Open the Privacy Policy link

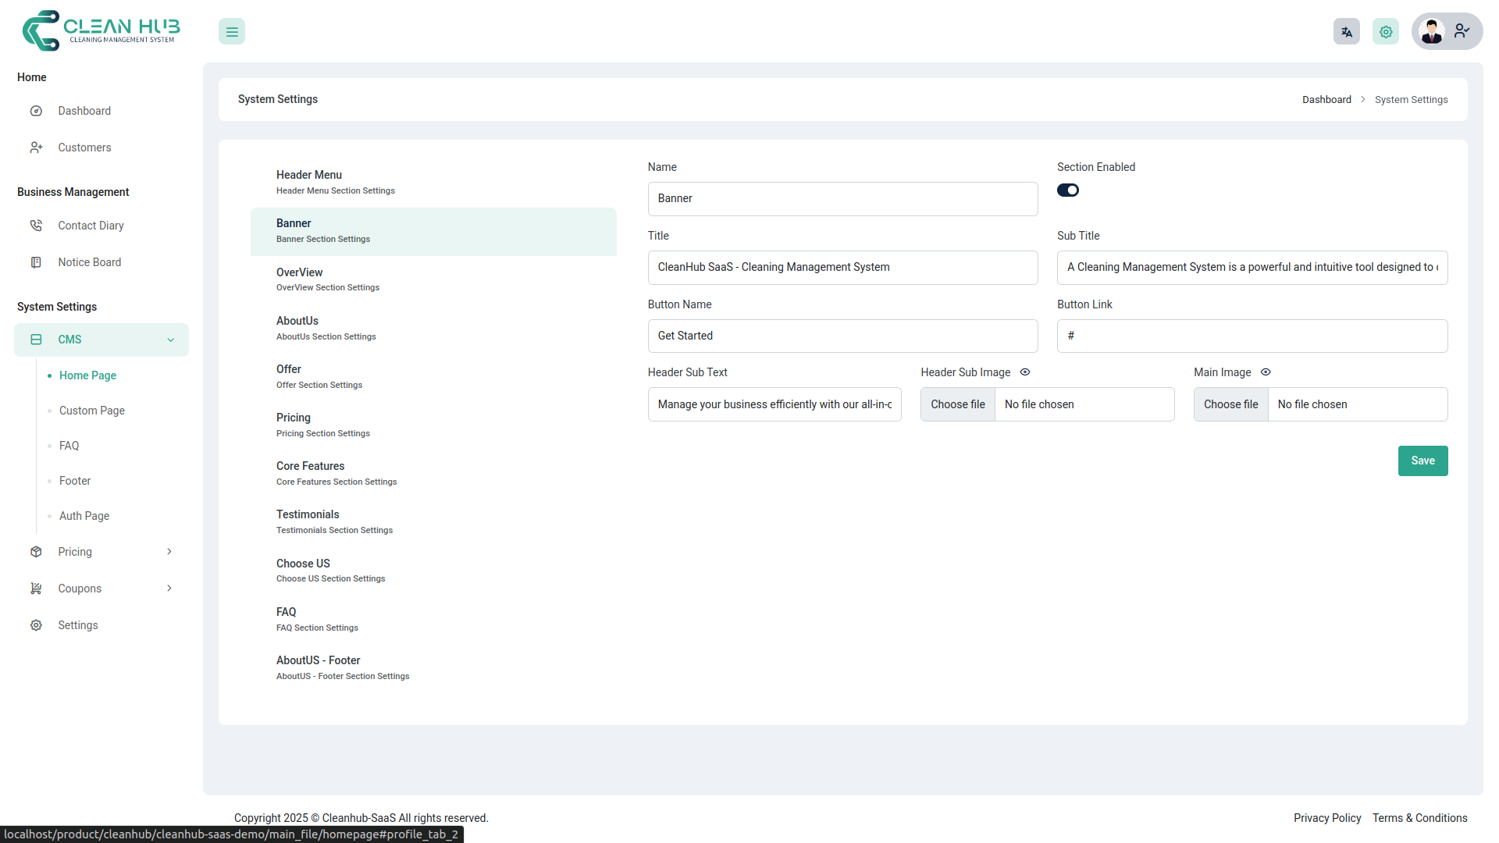point(1326,818)
